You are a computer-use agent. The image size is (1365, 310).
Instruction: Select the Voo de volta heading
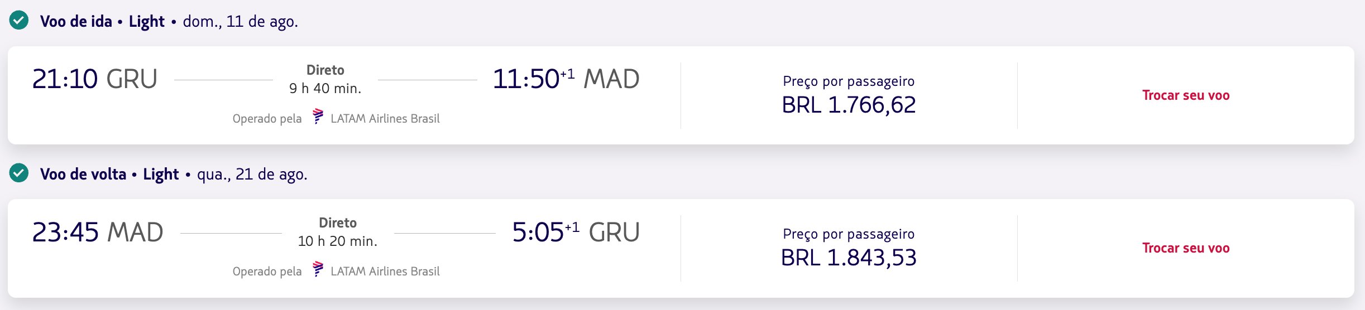(83, 174)
